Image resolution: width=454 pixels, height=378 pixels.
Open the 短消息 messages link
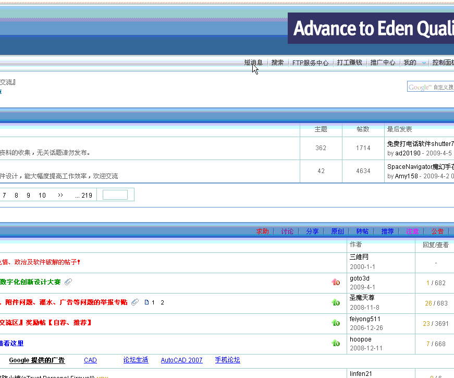[x=253, y=63]
